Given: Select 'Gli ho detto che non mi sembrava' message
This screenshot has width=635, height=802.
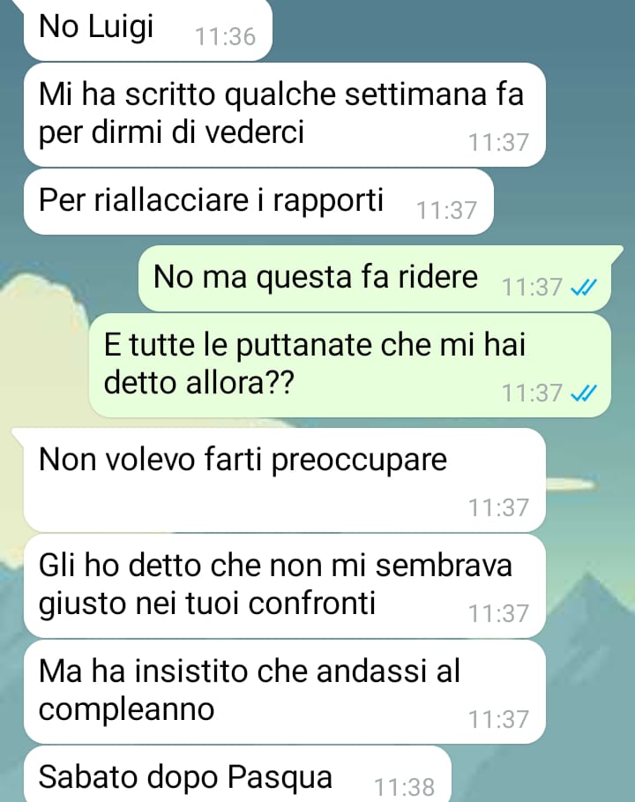Looking at the screenshot, I should 284,586.
